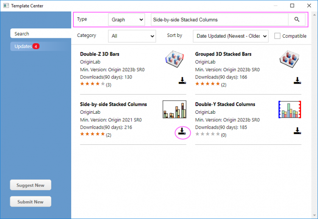The height and width of the screenshot is (219, 318).
Task: Click the magnifier search button
Action: click(x=297, y=20)
